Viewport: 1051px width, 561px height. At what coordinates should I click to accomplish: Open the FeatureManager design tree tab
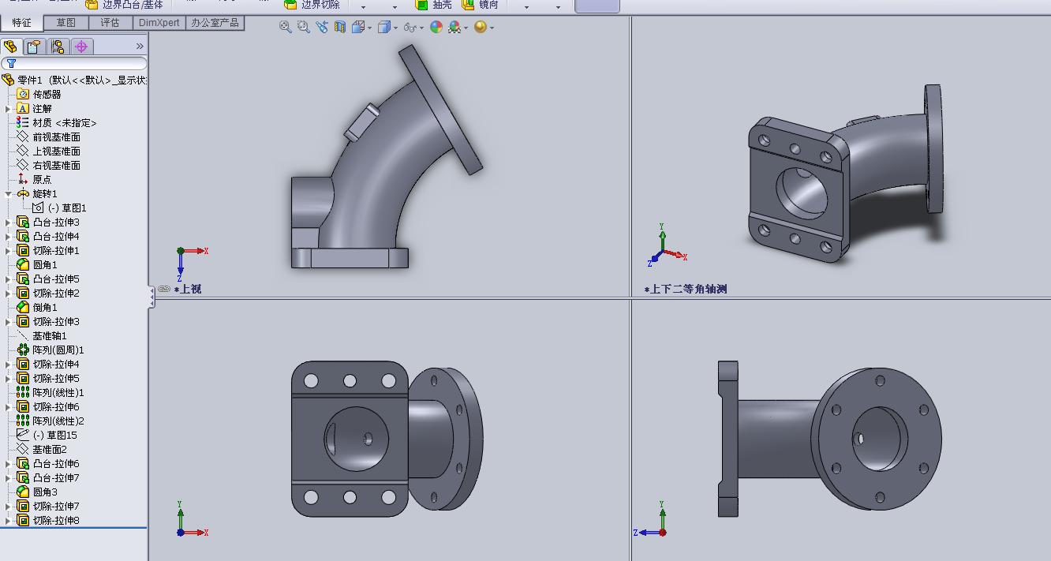pyautogui.click(x=11, y=47)
